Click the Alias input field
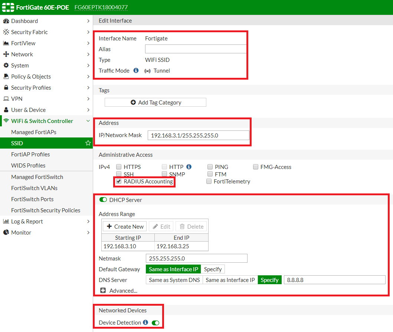Viewport: 393px width, 332px height. point(196,49)
